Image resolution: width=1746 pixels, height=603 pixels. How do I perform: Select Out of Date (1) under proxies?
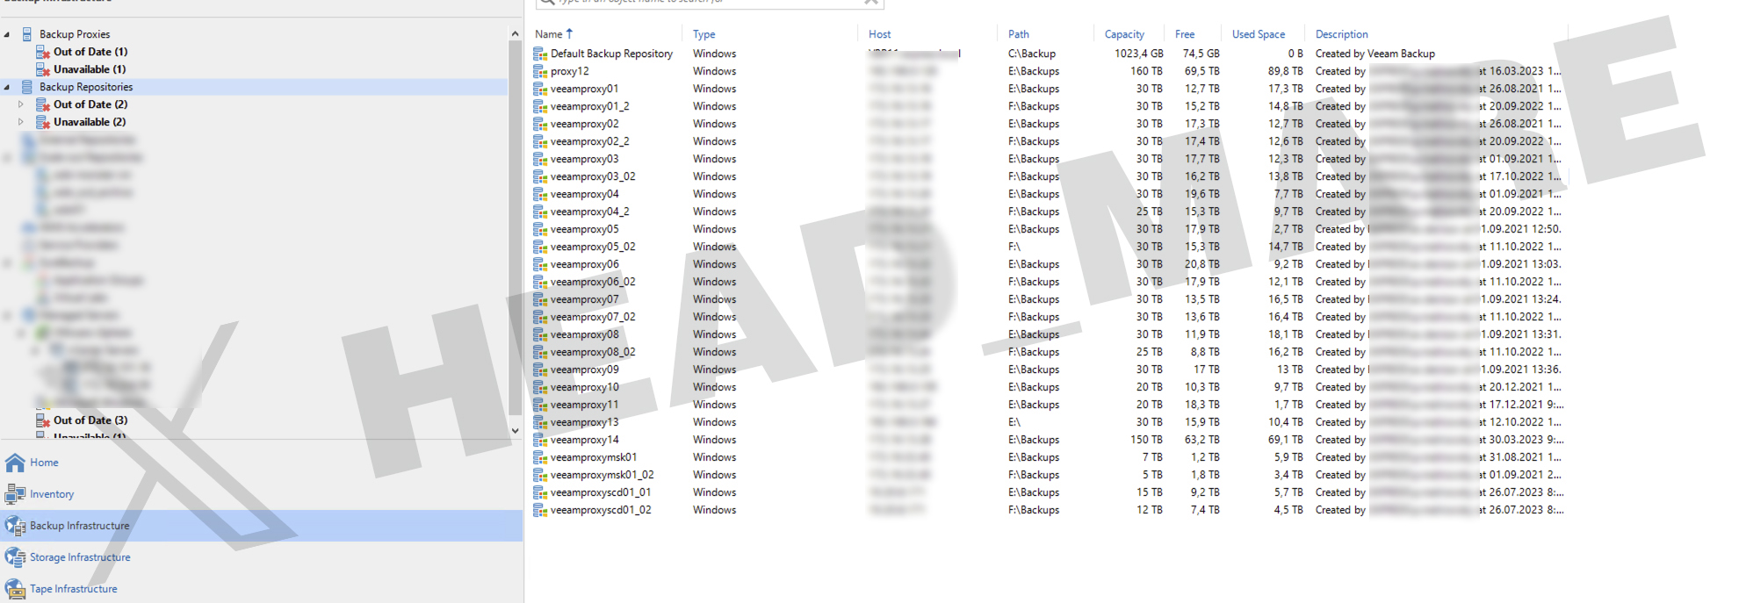[x=90, y=52]
